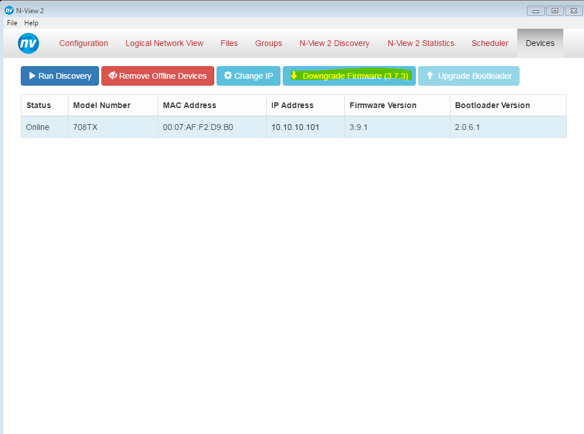Maximize the N-View 2 window

click(555, 11)
